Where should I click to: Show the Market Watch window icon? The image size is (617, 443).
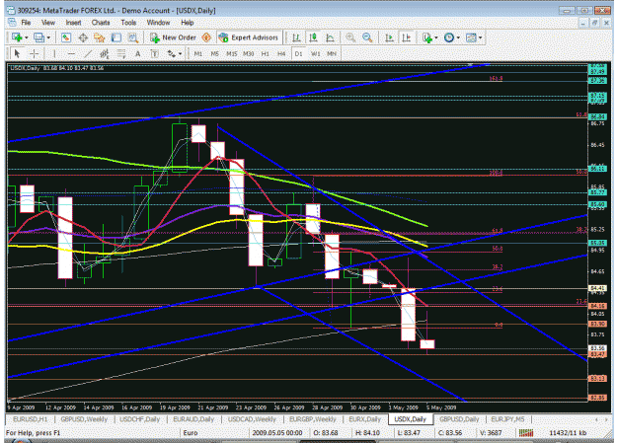(x=66, y=37)
